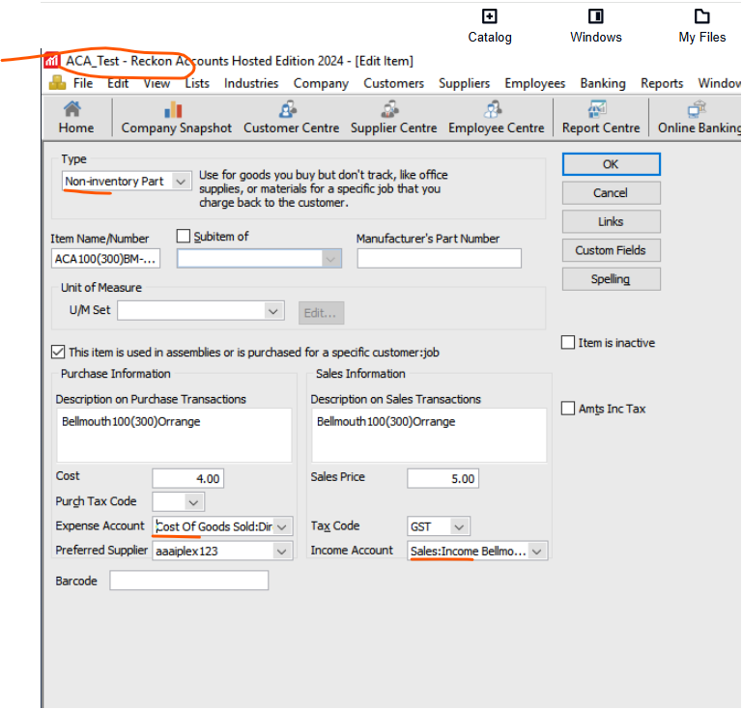Go to Home from the toolbar

(x=76, y=118)
